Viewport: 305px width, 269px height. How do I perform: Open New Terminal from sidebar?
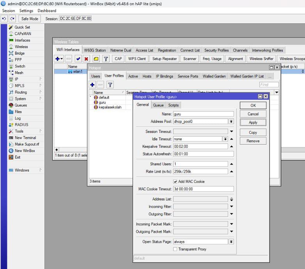pyautogui.click(x=25, y=138)
